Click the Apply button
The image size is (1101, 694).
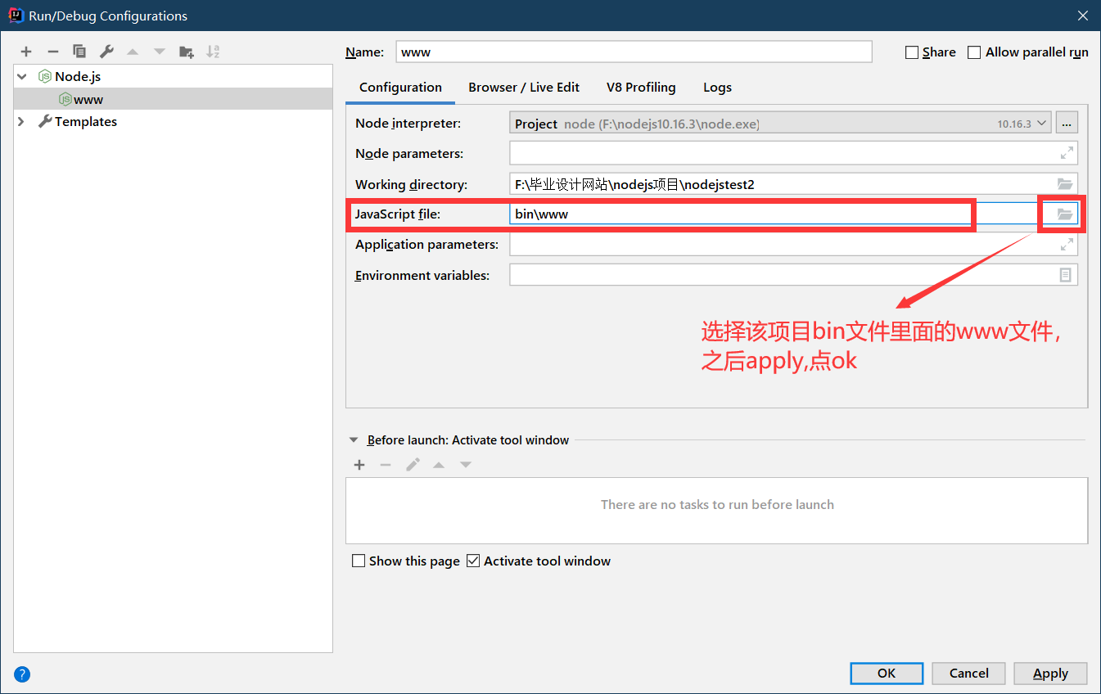pos(1050,673)
